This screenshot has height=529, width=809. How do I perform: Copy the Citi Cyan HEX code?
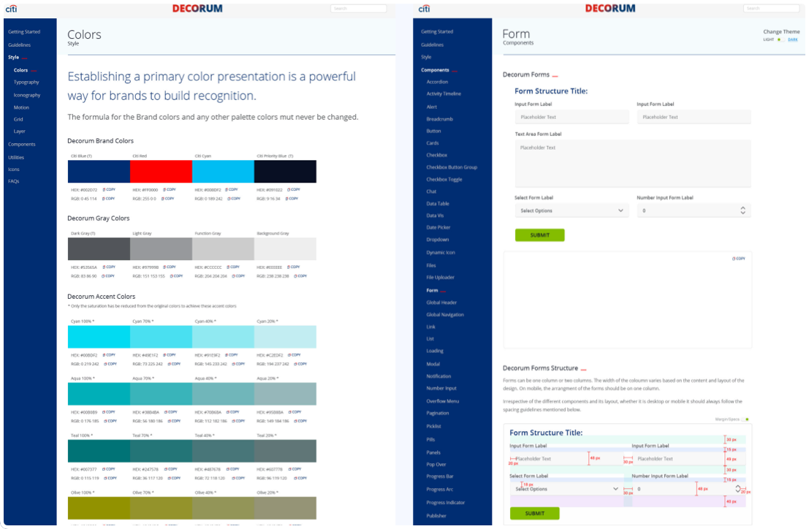[x=233, y=189]
